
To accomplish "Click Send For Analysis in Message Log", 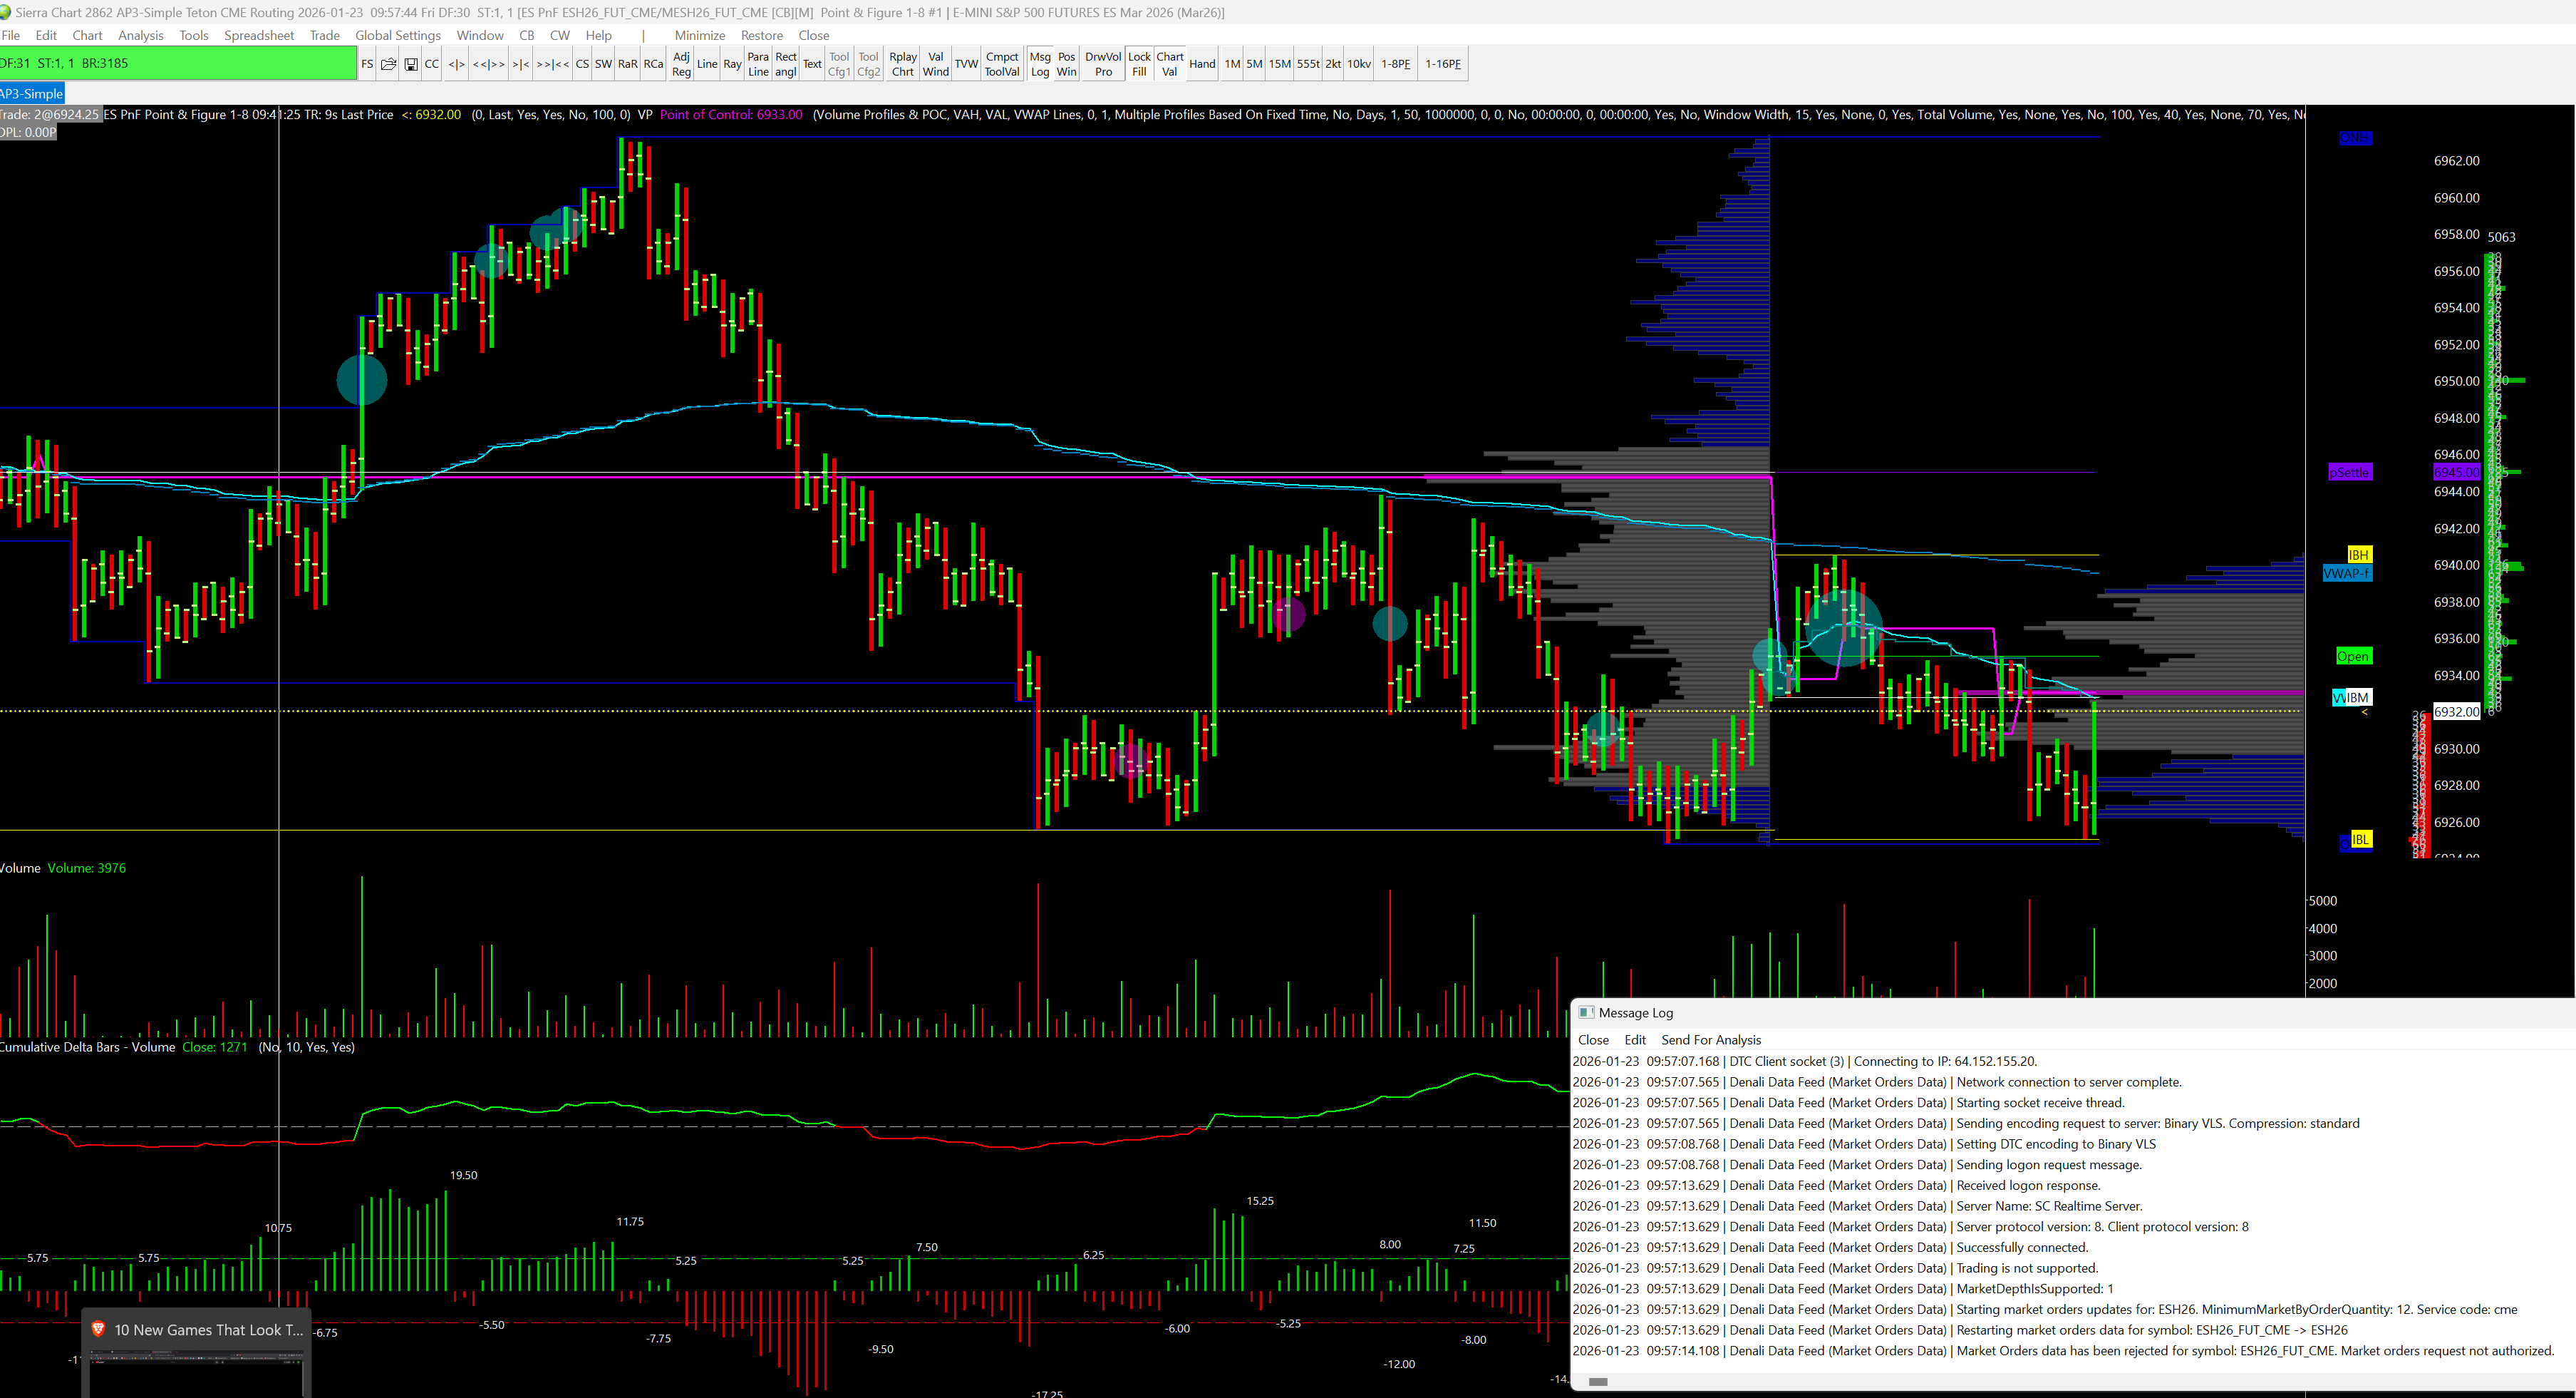I will coord(1710,1039).
